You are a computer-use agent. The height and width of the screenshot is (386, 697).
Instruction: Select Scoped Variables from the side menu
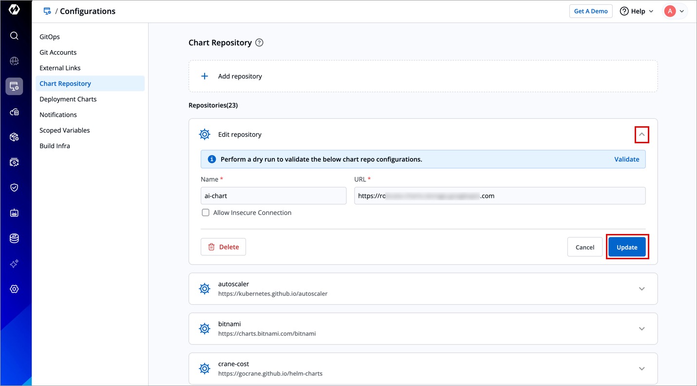(65, 130)
